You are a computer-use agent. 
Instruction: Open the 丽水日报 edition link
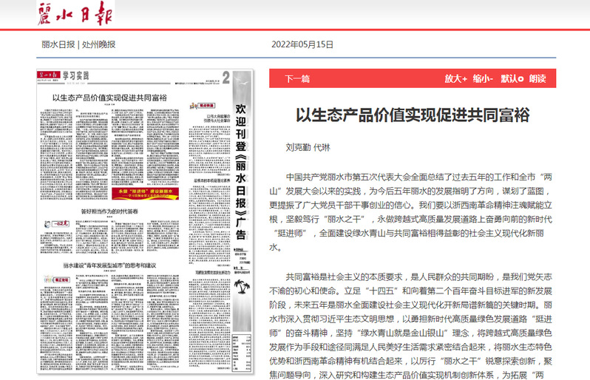[x=58, y=43]
